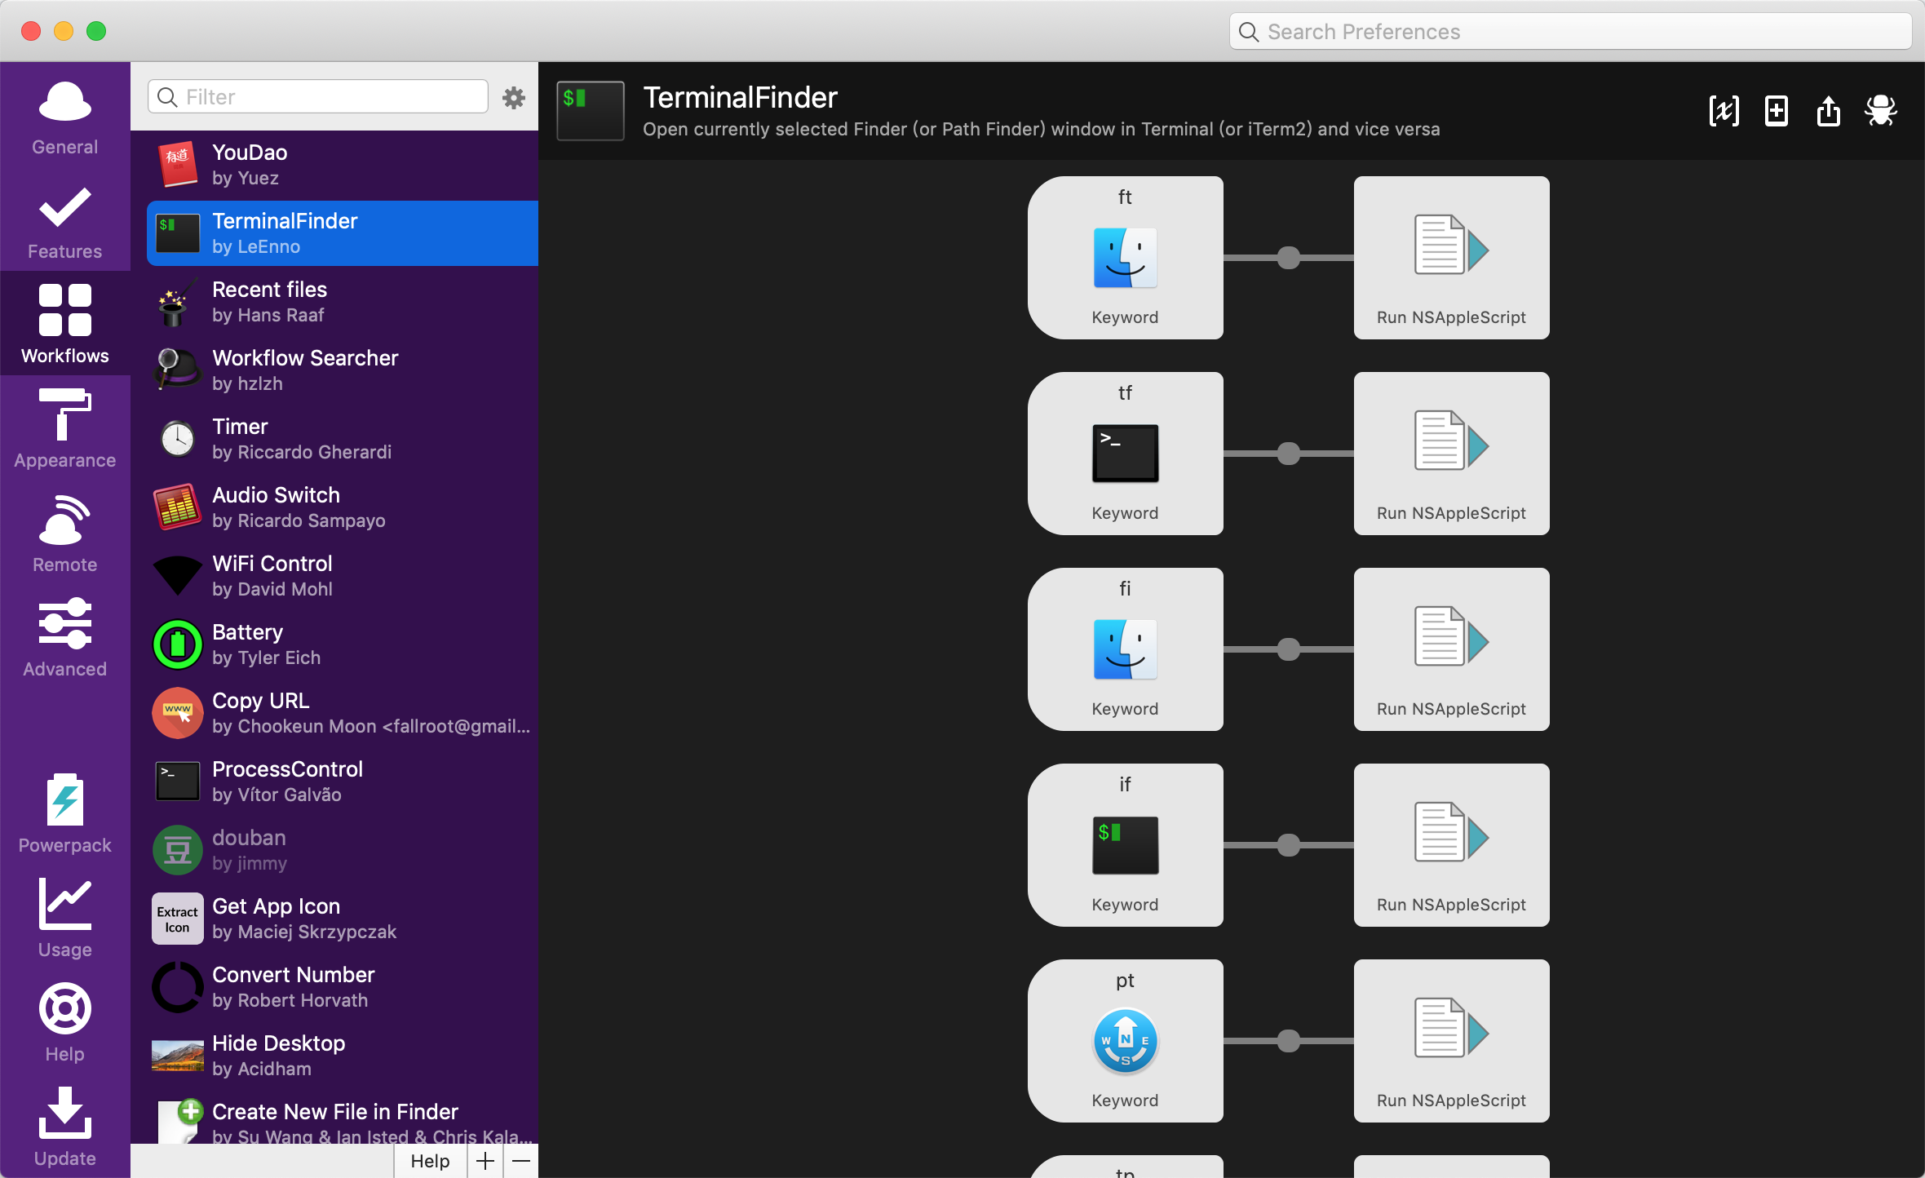Viewport: 1925px width, 1178px height.
Task: Click the Help button below workflow list
Action: [x=430, y=1161]
